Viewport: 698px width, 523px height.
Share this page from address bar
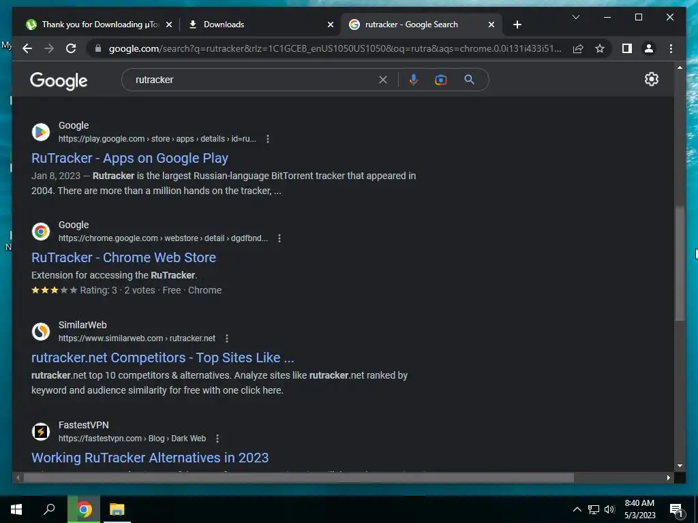pyautogui.click(x=578, y=48)
